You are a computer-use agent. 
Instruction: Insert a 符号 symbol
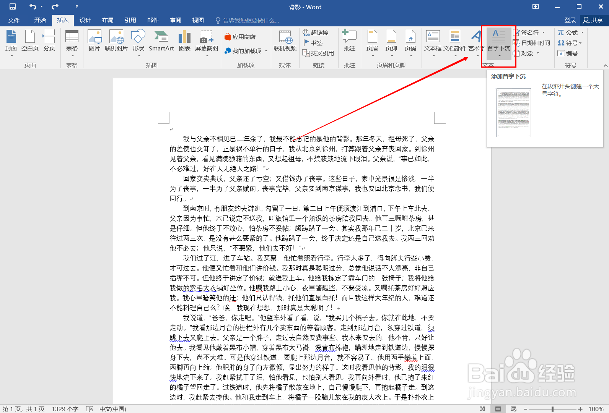point(568,43)
